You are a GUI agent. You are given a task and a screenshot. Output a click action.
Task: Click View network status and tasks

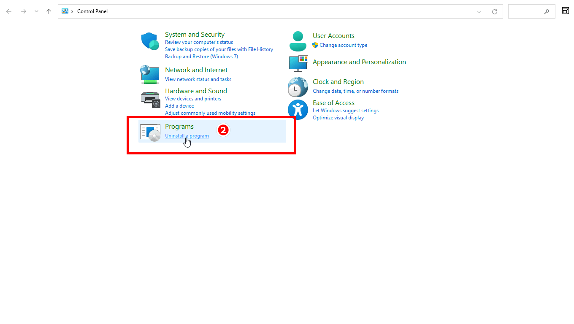tap(198, 79)
